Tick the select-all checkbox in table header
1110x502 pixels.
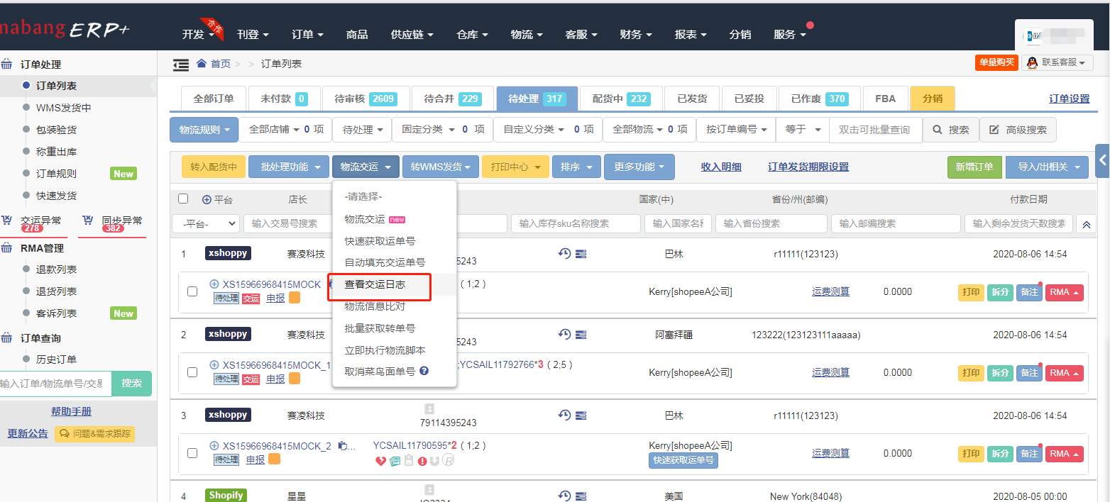184,199
